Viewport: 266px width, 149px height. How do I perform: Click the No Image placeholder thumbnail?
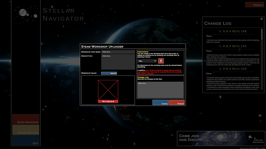tap(108, 91)
